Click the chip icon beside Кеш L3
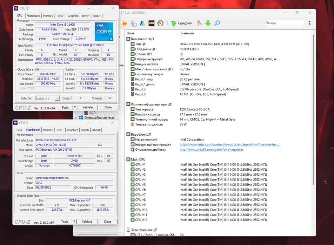Viewport: 334px width, 245px height. pyautogui.click(x=133, y=94)
